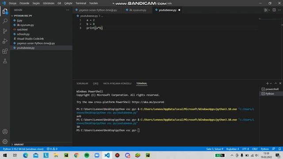This screenshot has width=283, height=159.
Task: Click the unsaved dot on youtubeexe.py tab
Action: click(x=179, y=10)
